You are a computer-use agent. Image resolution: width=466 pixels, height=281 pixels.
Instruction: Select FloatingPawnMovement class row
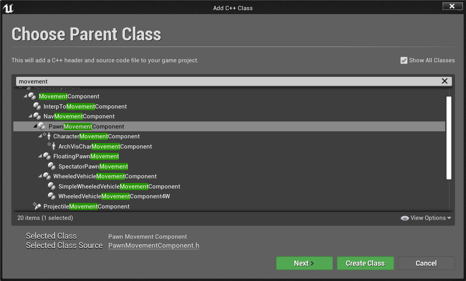229,156
